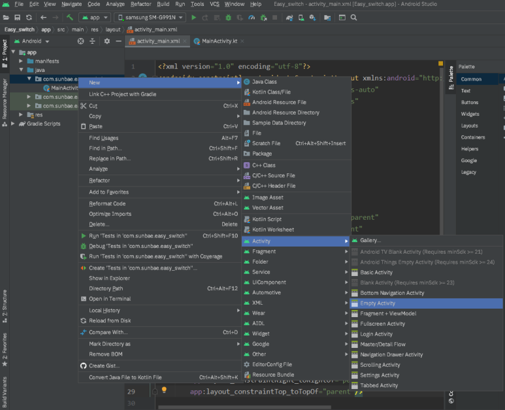Hide the Project panel minus icon
This screenshot has height=410, width=505.
118,41
